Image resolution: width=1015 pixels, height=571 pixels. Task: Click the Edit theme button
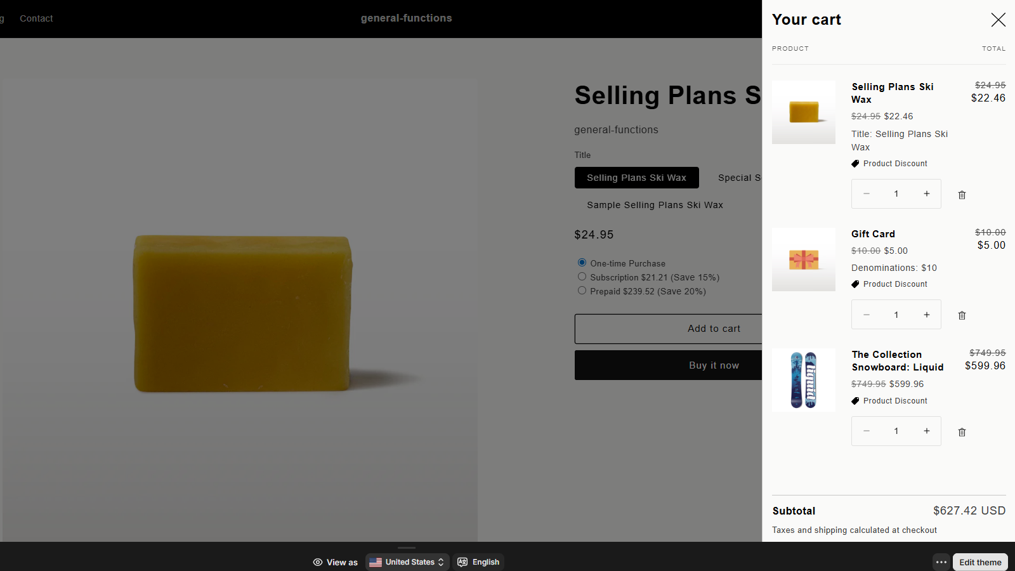979,562
